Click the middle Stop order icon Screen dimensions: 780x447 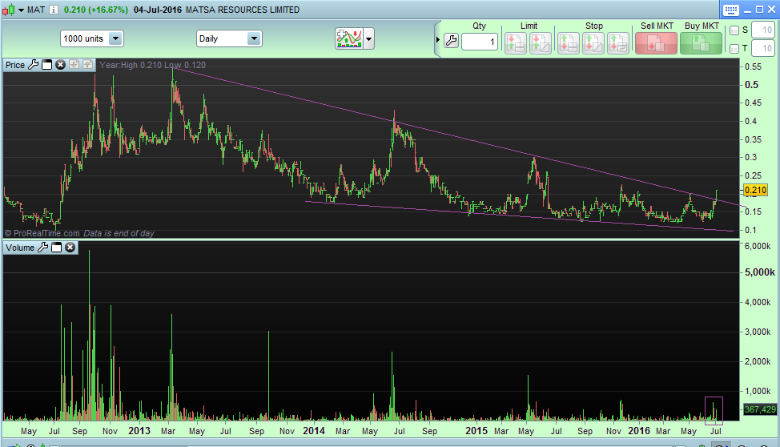(x=593, y=43)
